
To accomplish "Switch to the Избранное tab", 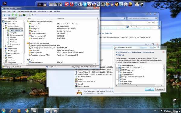I will 12,18.
